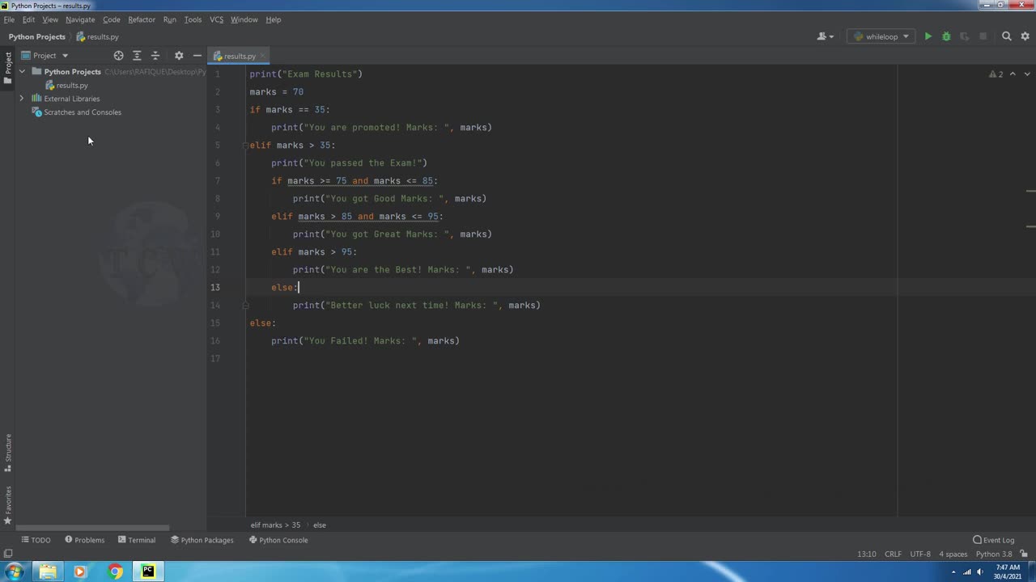Open the TODO tool window

pos(36,540)
